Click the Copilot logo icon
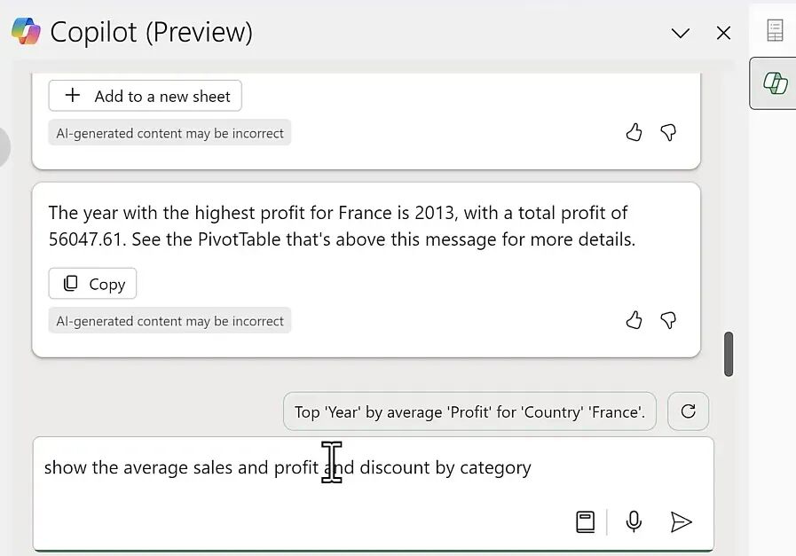The image size is (796, 556). [x=26, y=31]
